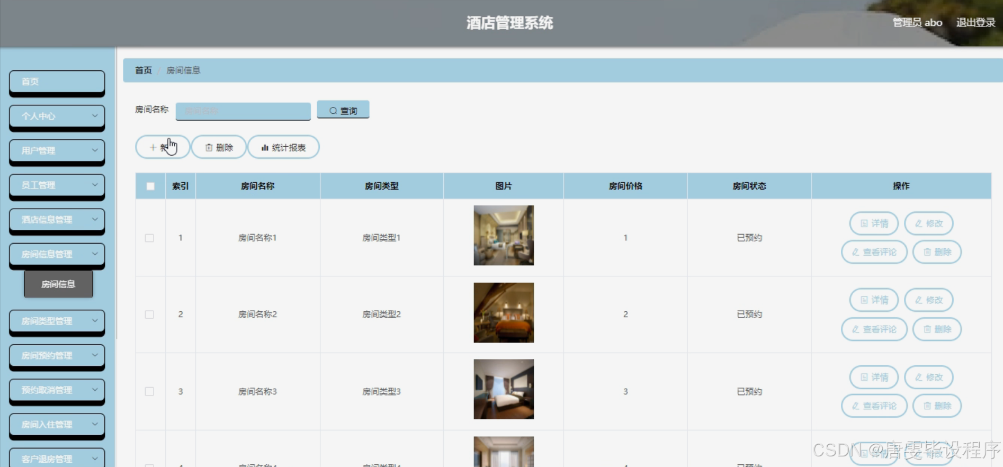Click the 新增 add button with plus icon
Screen dimensions: 1003x467
163,147
